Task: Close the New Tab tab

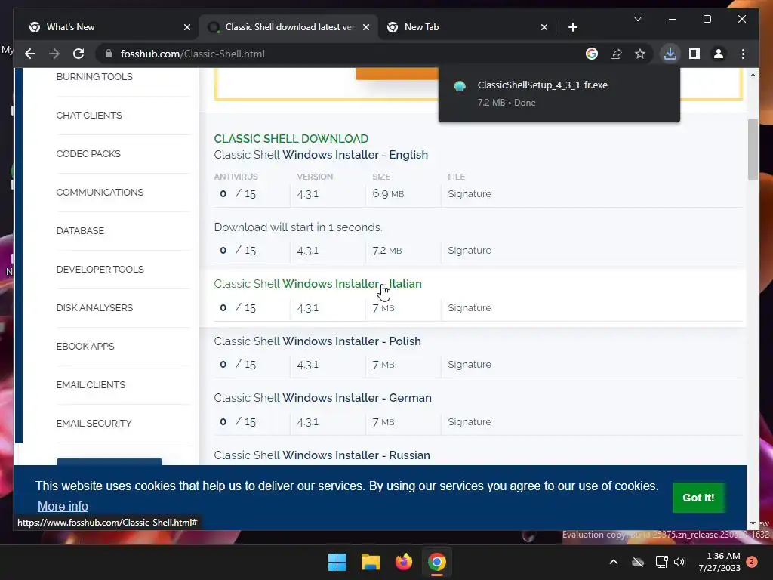Action: click(x=544, y=27)
